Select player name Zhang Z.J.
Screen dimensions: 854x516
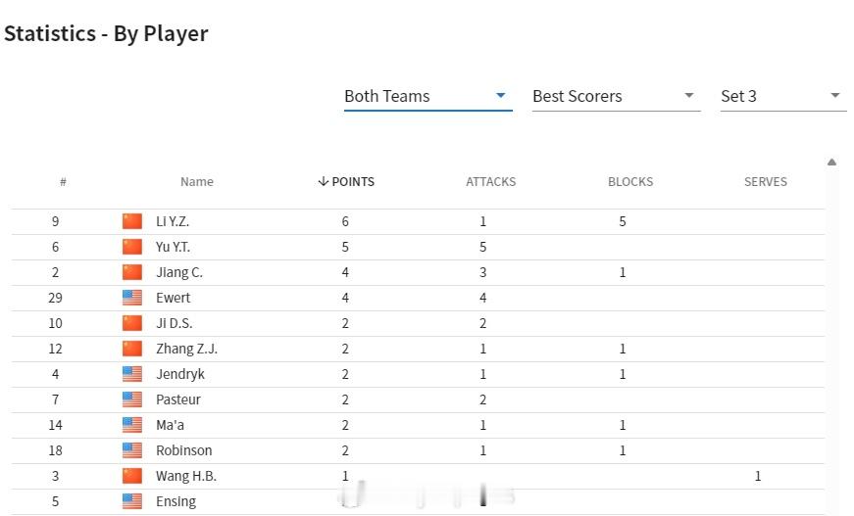tap(187, 349)
